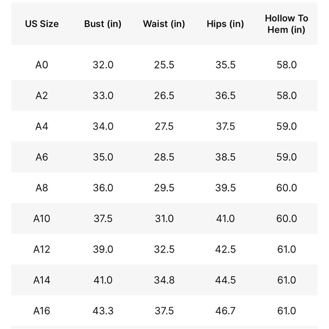329x329 pixels.
Task: Choose the A6 size cell
Action: click(x=42, y=157)
